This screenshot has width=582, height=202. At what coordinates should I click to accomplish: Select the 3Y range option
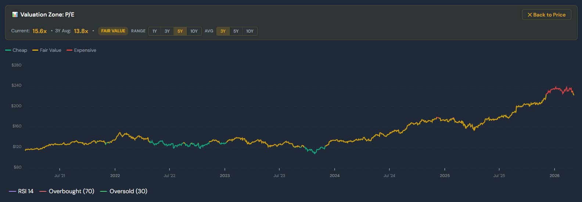coord(167,31)
